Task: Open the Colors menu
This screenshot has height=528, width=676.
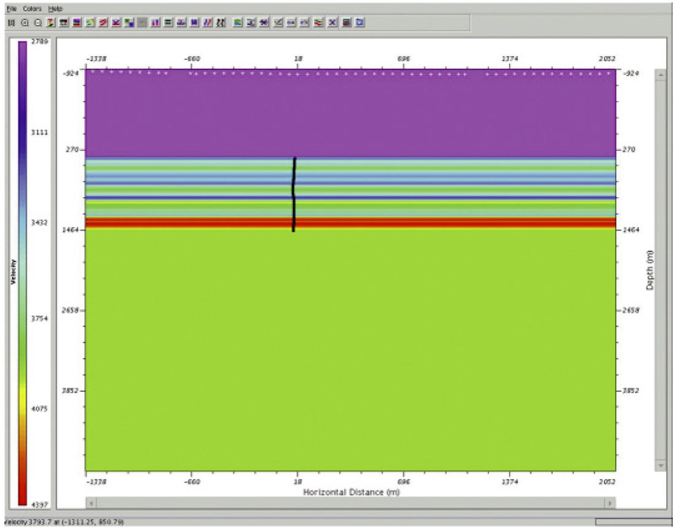Action: (33, 9)
